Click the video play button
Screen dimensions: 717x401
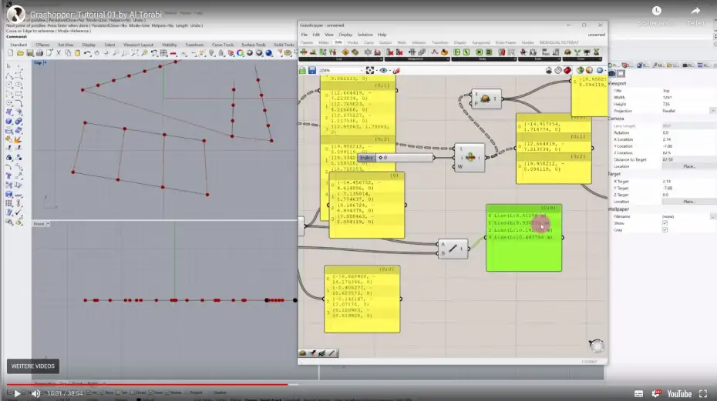tap(17, 393)
